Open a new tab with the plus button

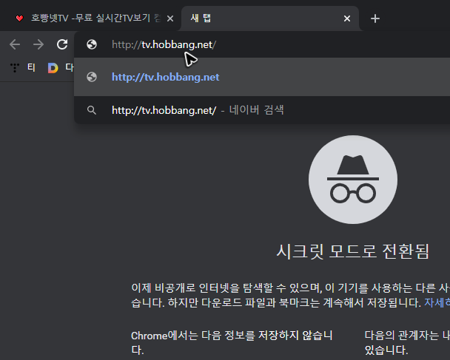click(375, 18)
